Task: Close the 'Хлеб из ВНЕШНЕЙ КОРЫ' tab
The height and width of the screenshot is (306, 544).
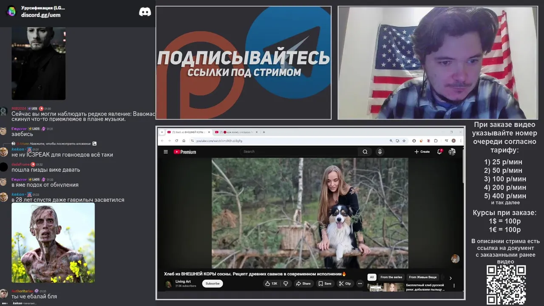Action: pos(209,132)
